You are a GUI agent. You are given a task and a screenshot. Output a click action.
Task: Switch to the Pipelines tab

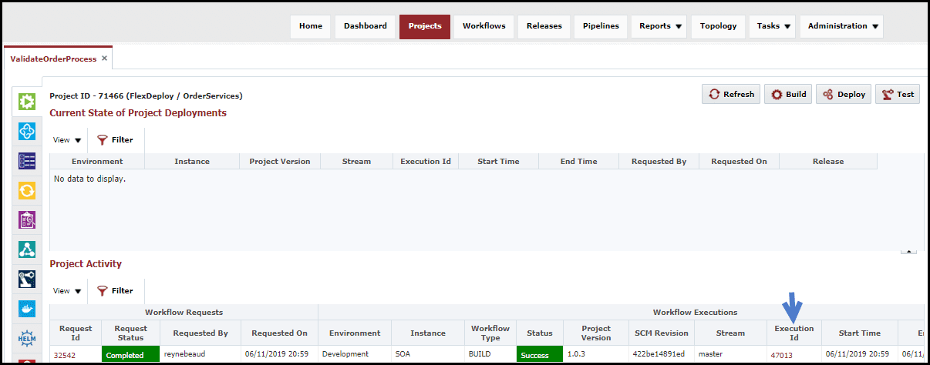coord(601,26)
